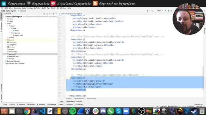Expand the target folder
Image resolution: width=206 pixels, height=115 pixels.
tap(6, 40)
